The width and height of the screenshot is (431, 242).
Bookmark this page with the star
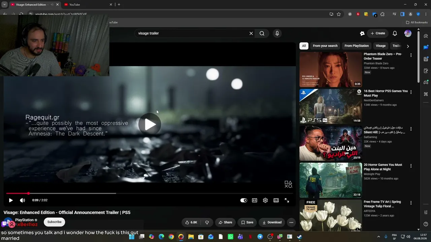(x=339, y=14)
